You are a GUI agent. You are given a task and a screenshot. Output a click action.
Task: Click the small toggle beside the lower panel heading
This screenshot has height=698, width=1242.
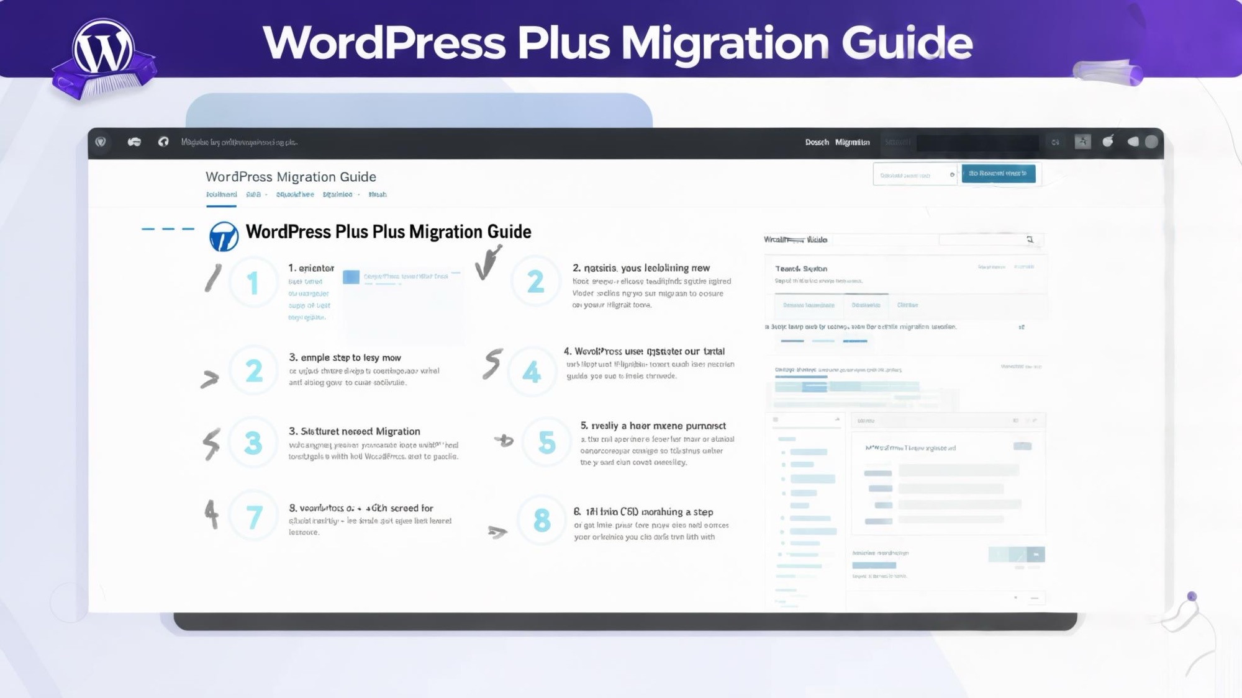1022,447
